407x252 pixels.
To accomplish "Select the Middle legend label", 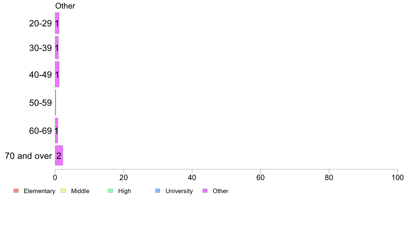I will 80,191.
